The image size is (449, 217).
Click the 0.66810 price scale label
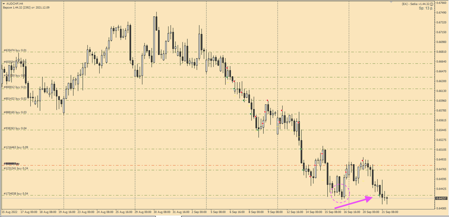pos(441,51)
